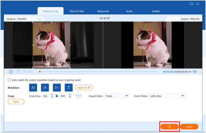Switch to the Rotate & Crop tab
Viewport: 206px width, 133px height.
tap(50, 11)
